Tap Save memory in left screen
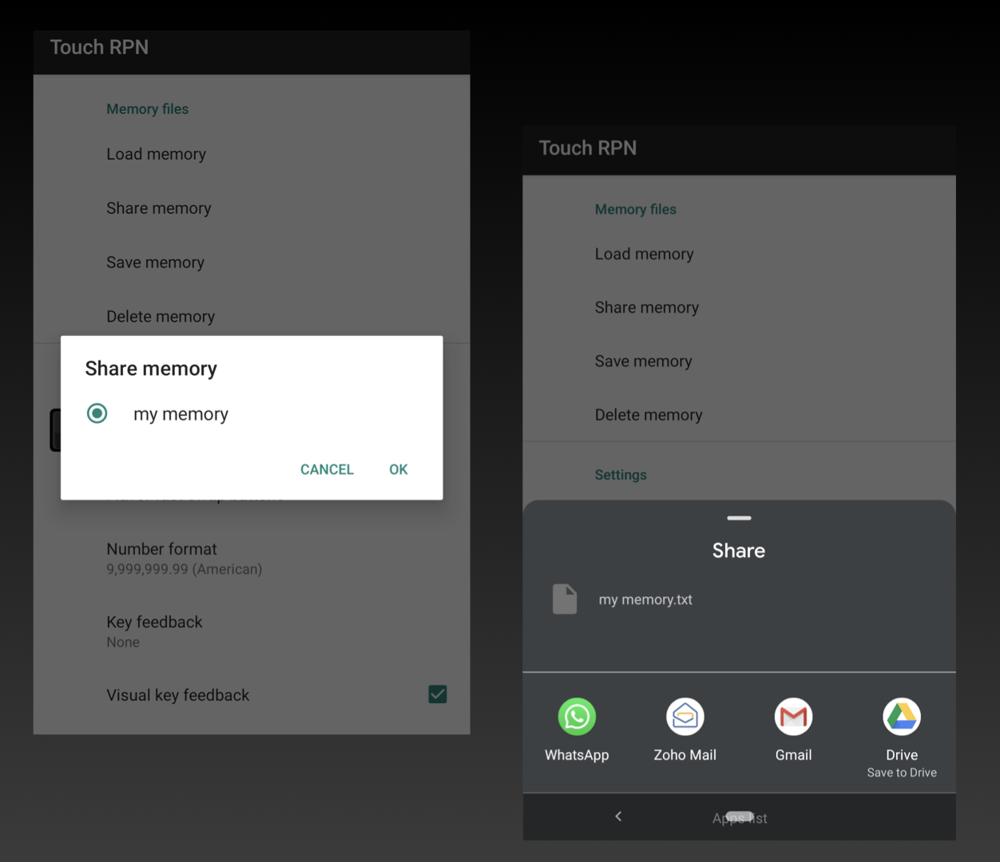The height and width of the screenshot is (862, 1000). click(252, 263)
